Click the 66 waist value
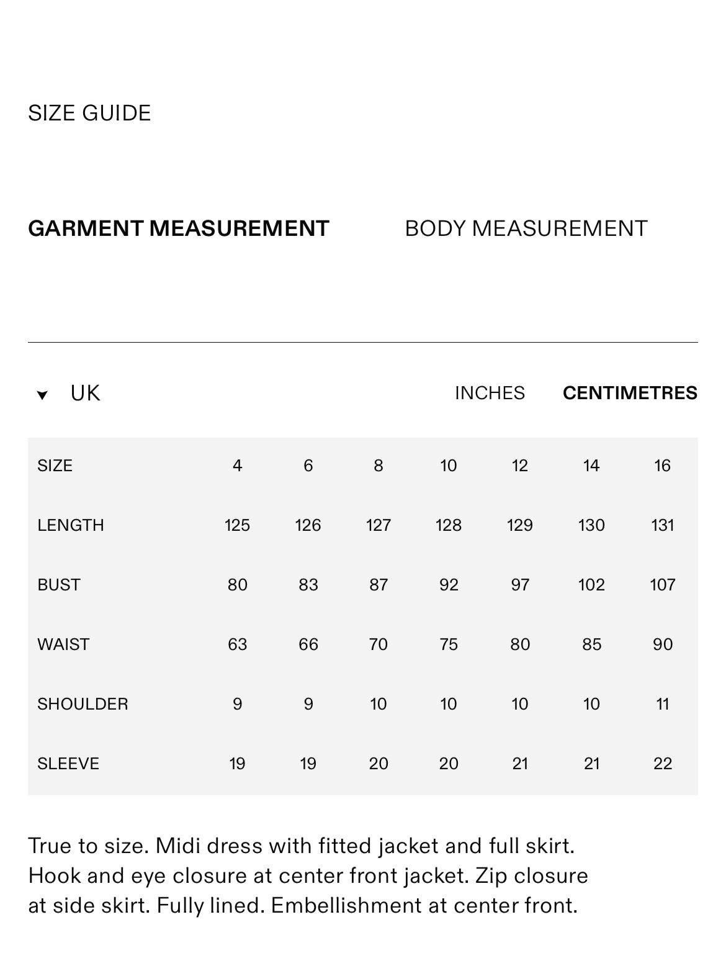 click(x=308, y=644)
